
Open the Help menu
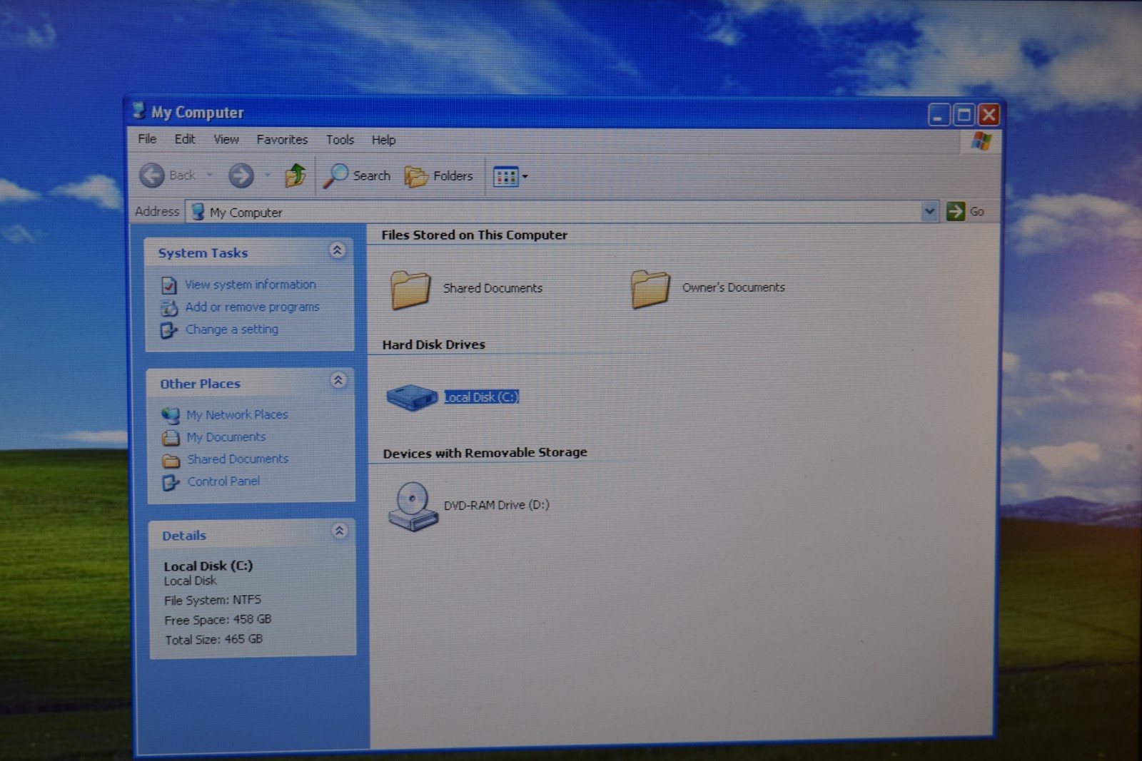[x=383, y=141]
